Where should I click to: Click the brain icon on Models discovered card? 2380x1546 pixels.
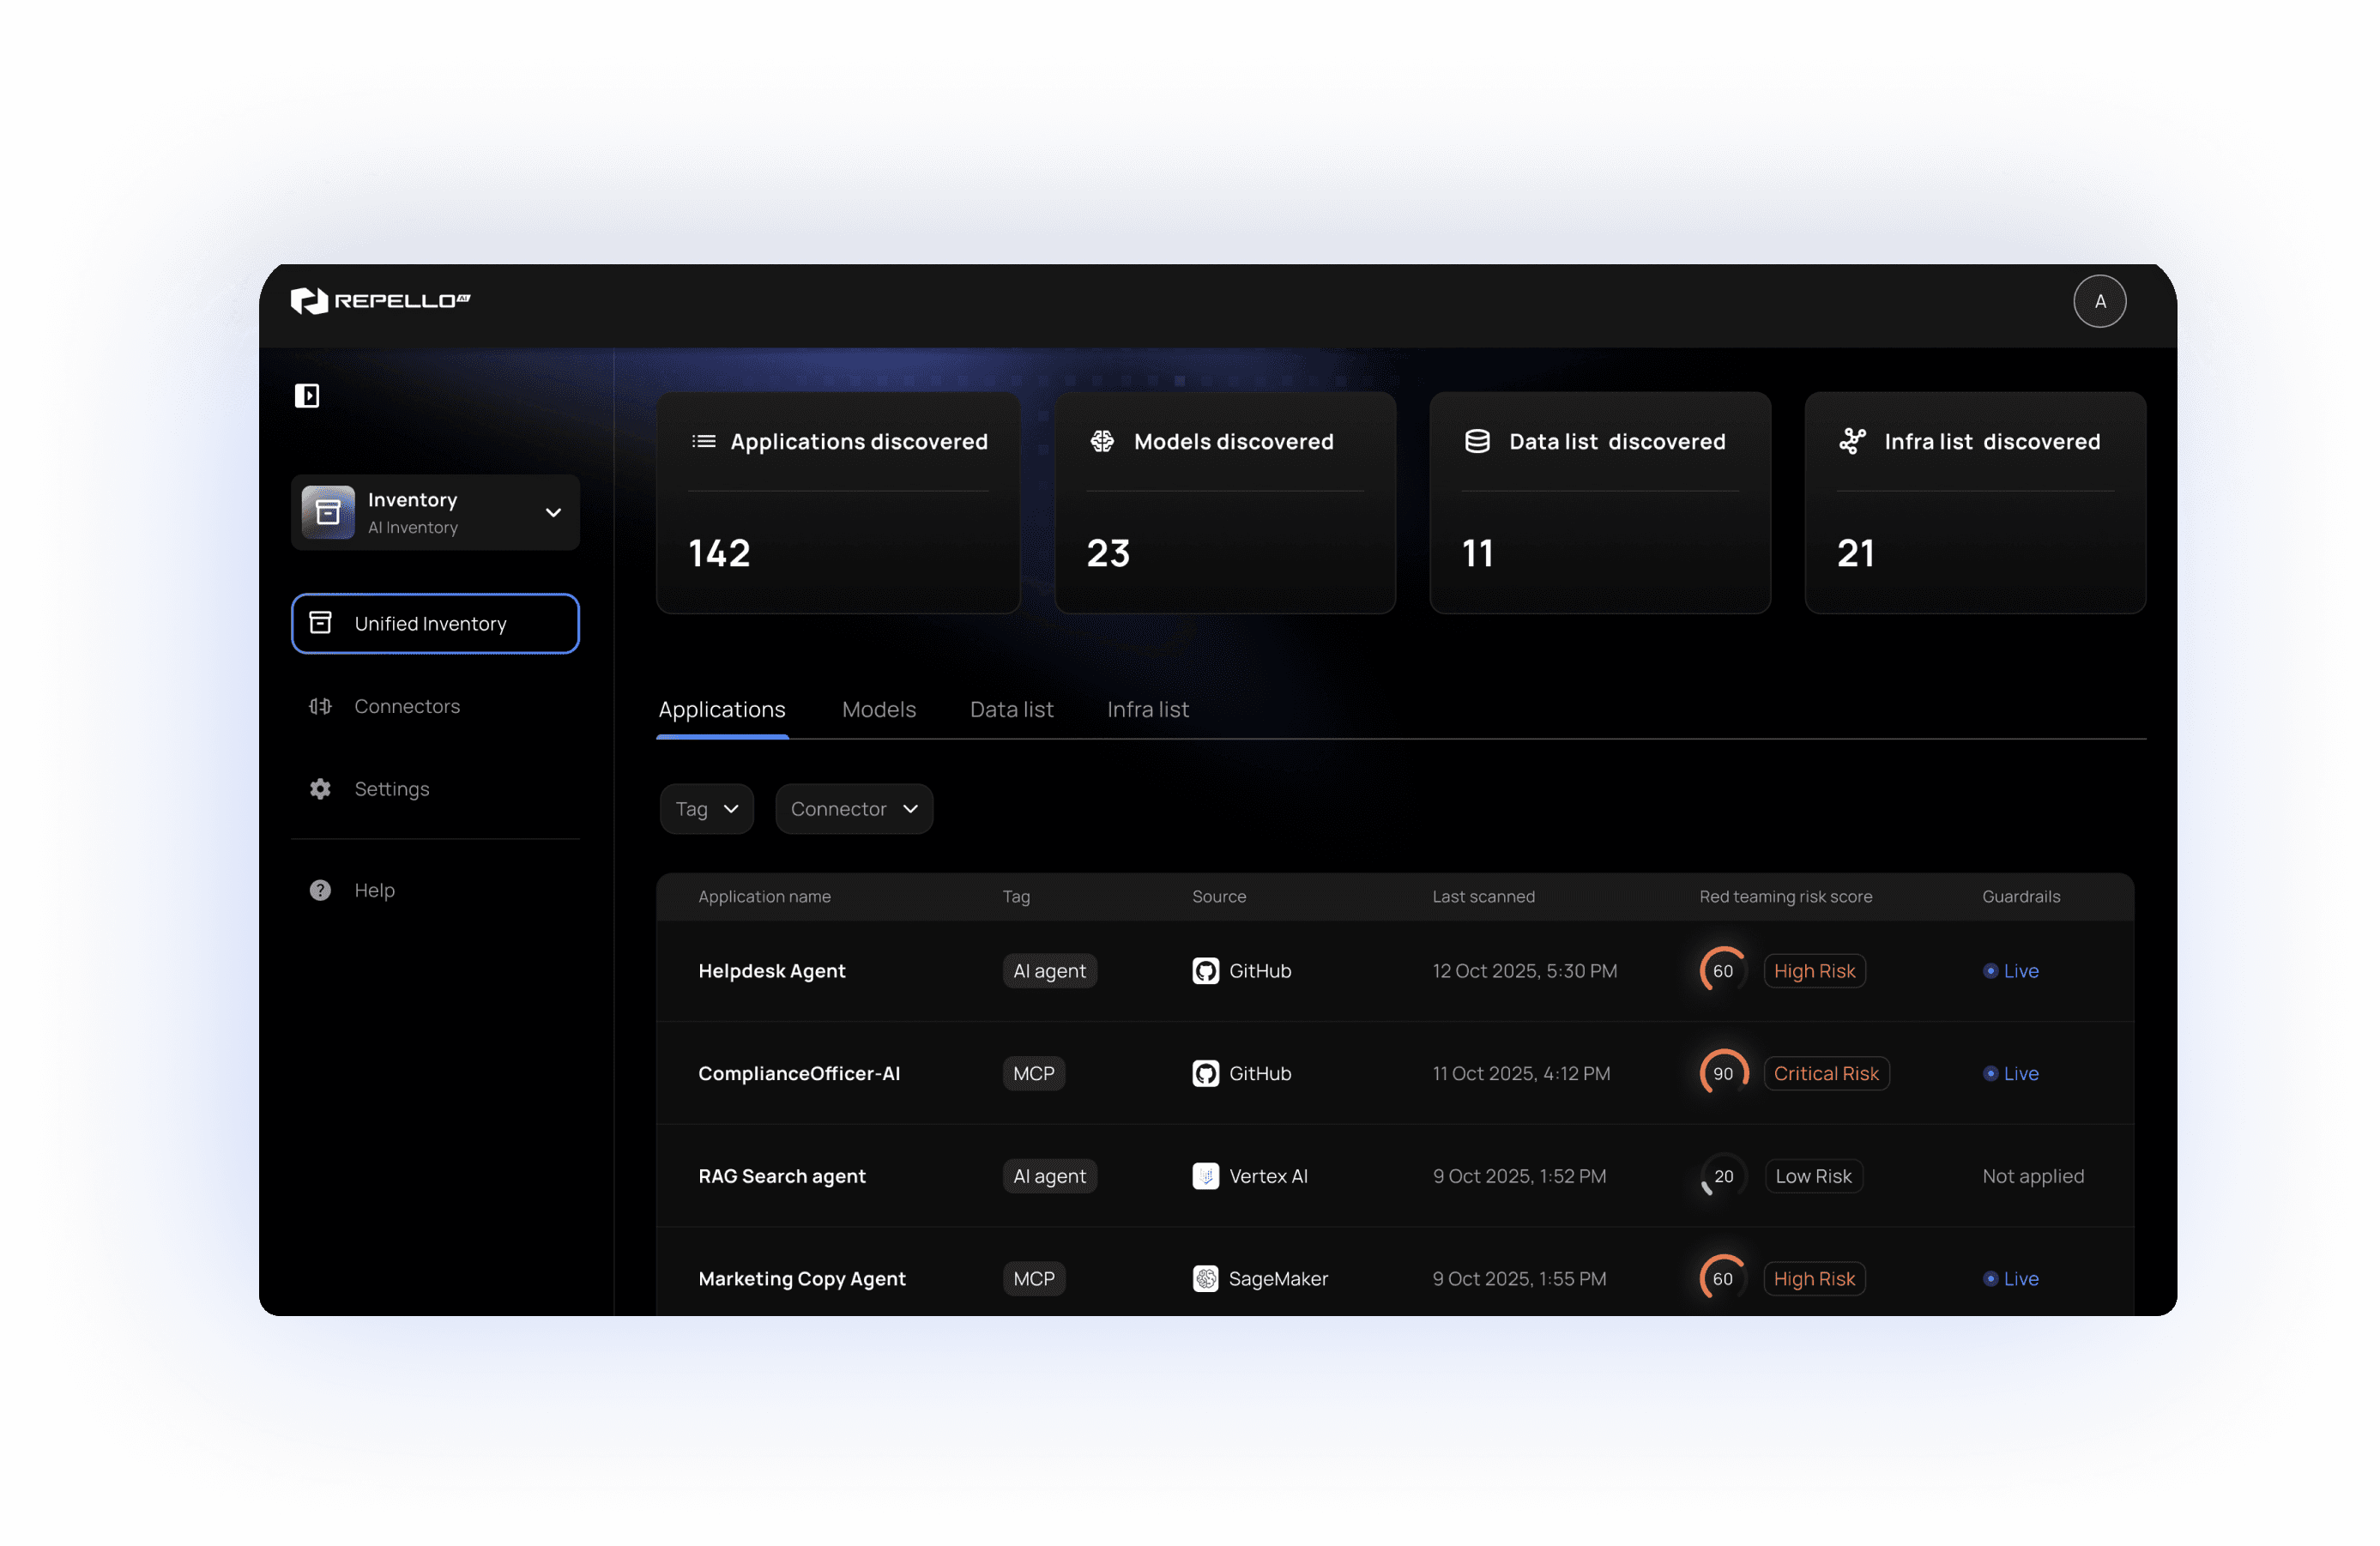[x=1103, y=441]
